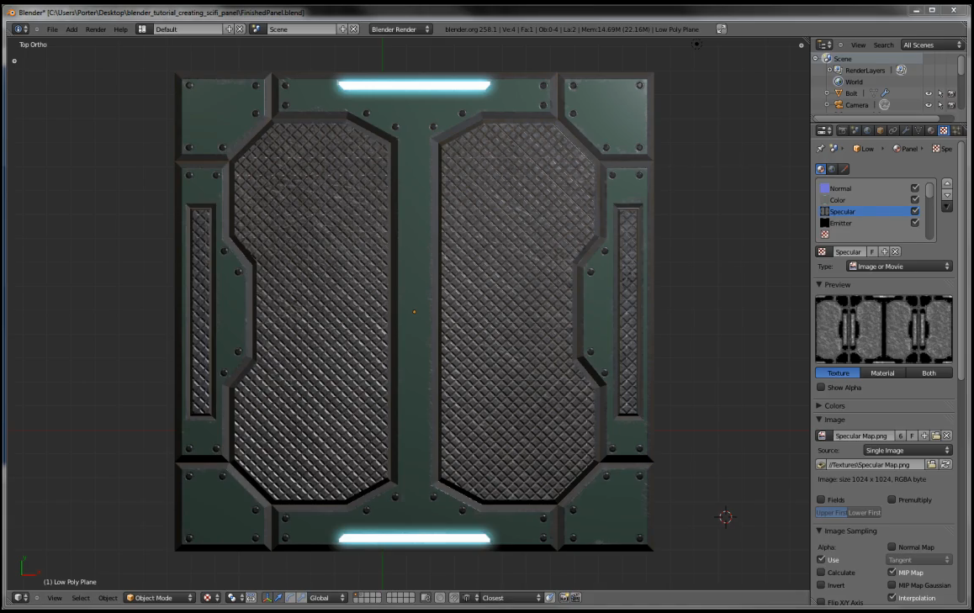Open the Add menu
Viewport: 974px width, 613px height.
click(x=71, y=29)
